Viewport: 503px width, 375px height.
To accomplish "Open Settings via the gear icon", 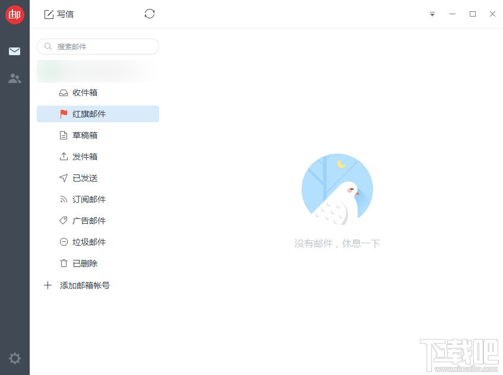I will tap(14, 358).
